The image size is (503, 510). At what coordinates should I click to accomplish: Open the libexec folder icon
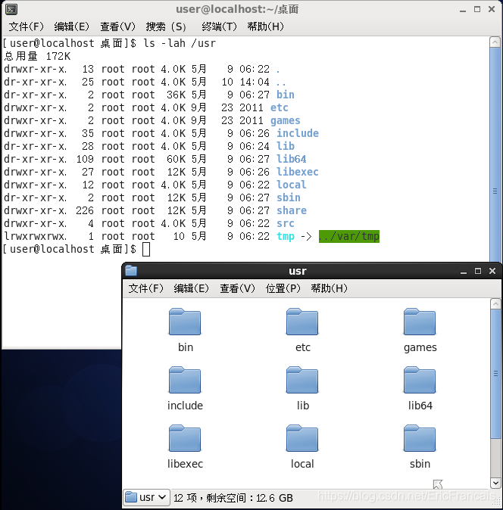(185, 438)
